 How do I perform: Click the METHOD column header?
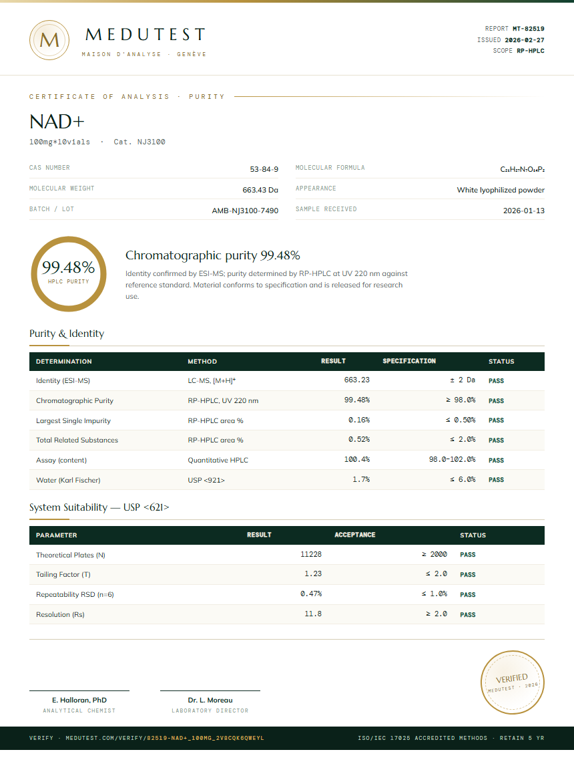[202, 362]
